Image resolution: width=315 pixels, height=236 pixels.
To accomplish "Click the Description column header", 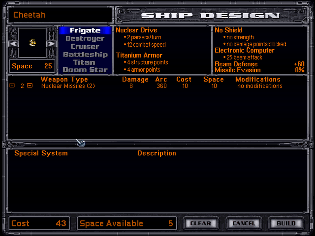I will [x=157, y=153].
